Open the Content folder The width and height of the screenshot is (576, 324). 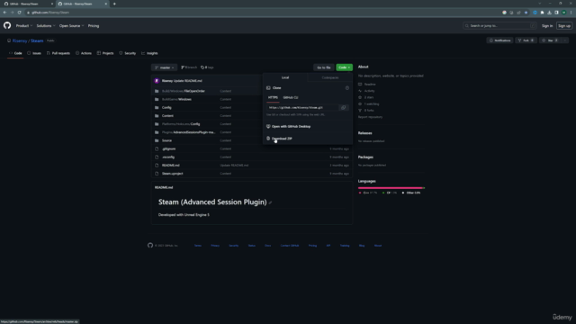point(167,116)
